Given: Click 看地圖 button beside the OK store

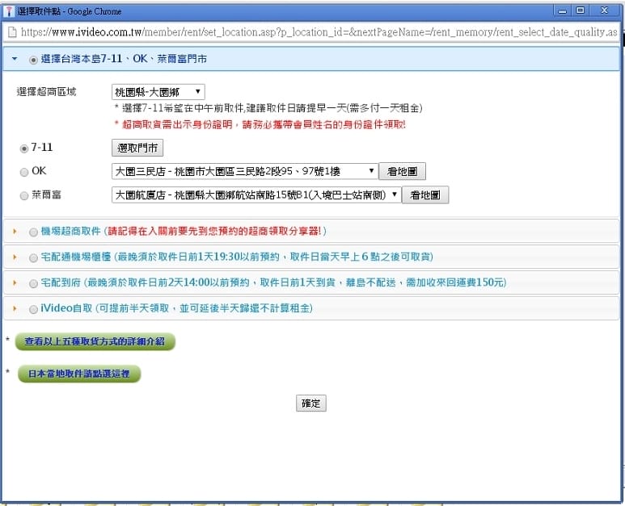Looking at the screenshot, I should point(402,171).
